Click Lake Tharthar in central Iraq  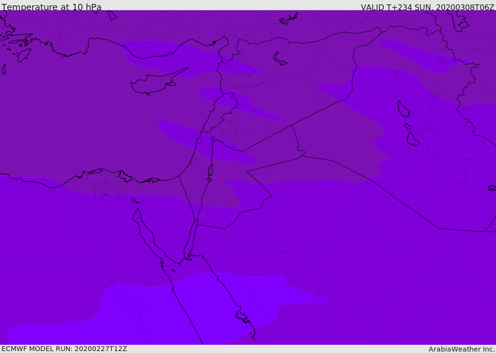pos(403,109)
